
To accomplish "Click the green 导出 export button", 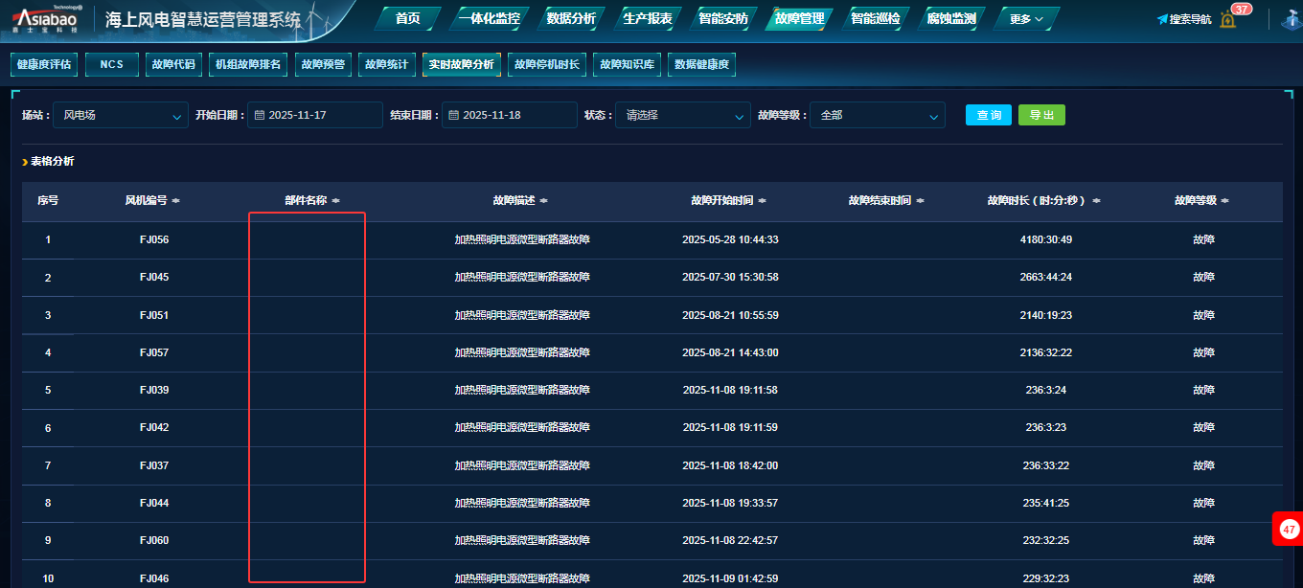I will tap(1041, 115).
